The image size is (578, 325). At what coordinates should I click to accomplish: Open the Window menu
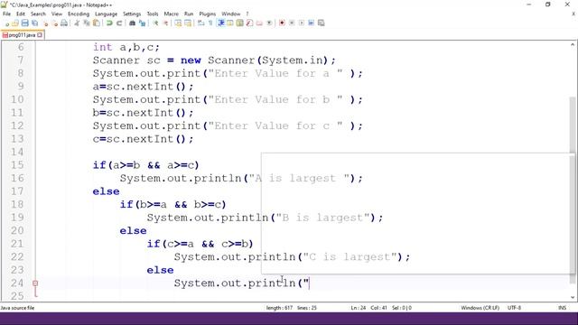[x=231, y=14]
